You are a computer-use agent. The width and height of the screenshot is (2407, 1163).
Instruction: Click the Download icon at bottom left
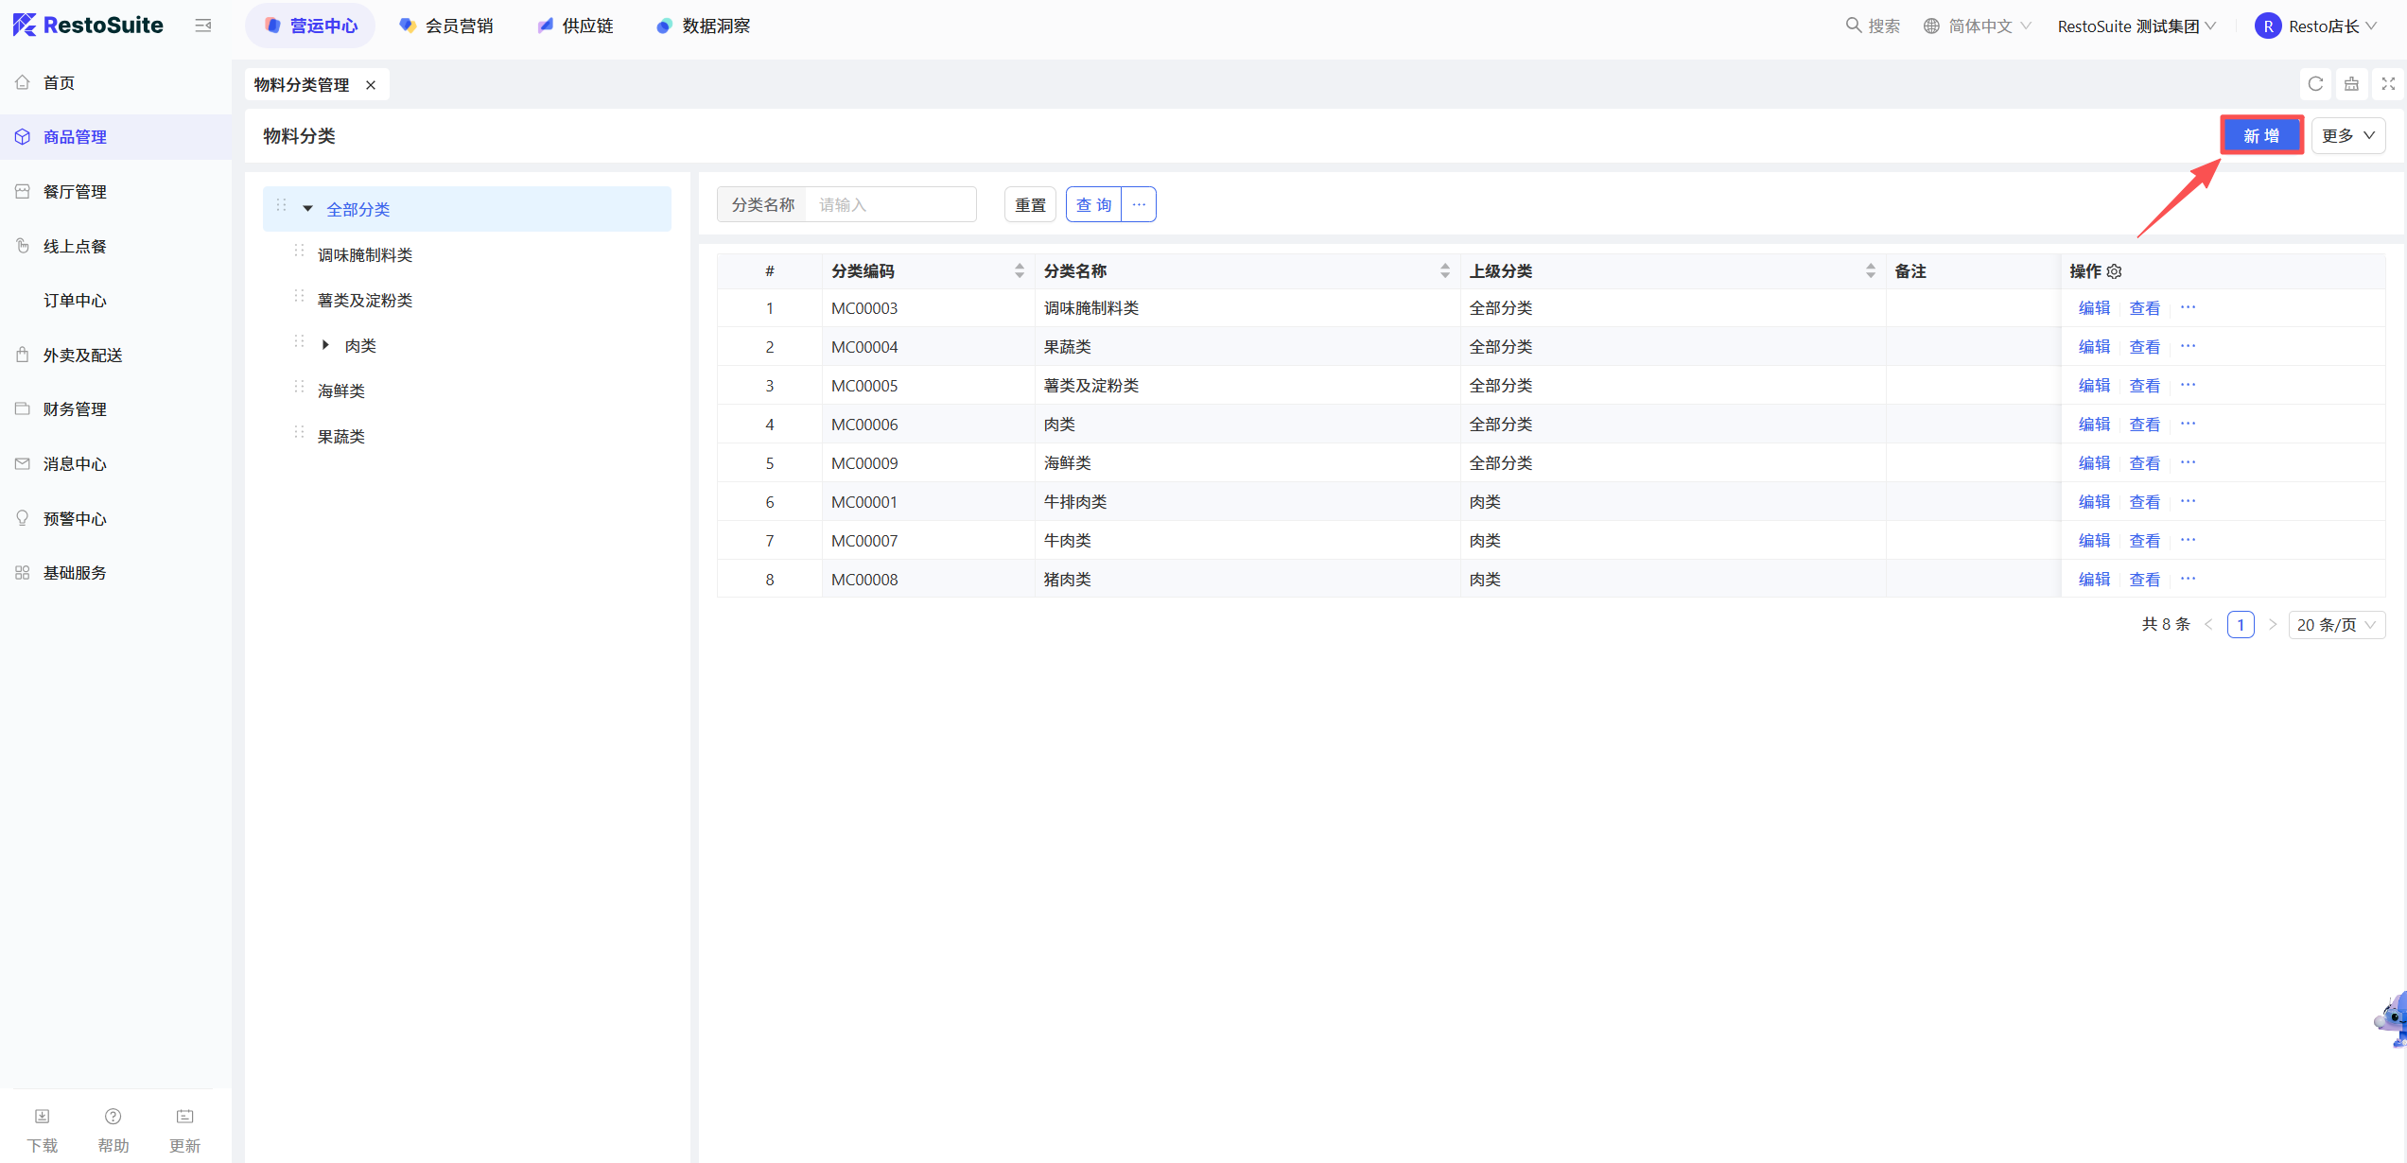(x=43, y=1117)
